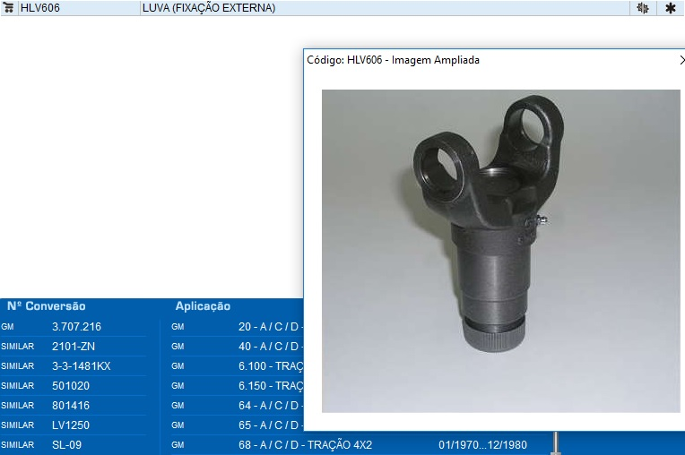This screenshot has width=685, height=455.
Task: Select similar conversion code 2101-ZN
Action: (70, 347)
